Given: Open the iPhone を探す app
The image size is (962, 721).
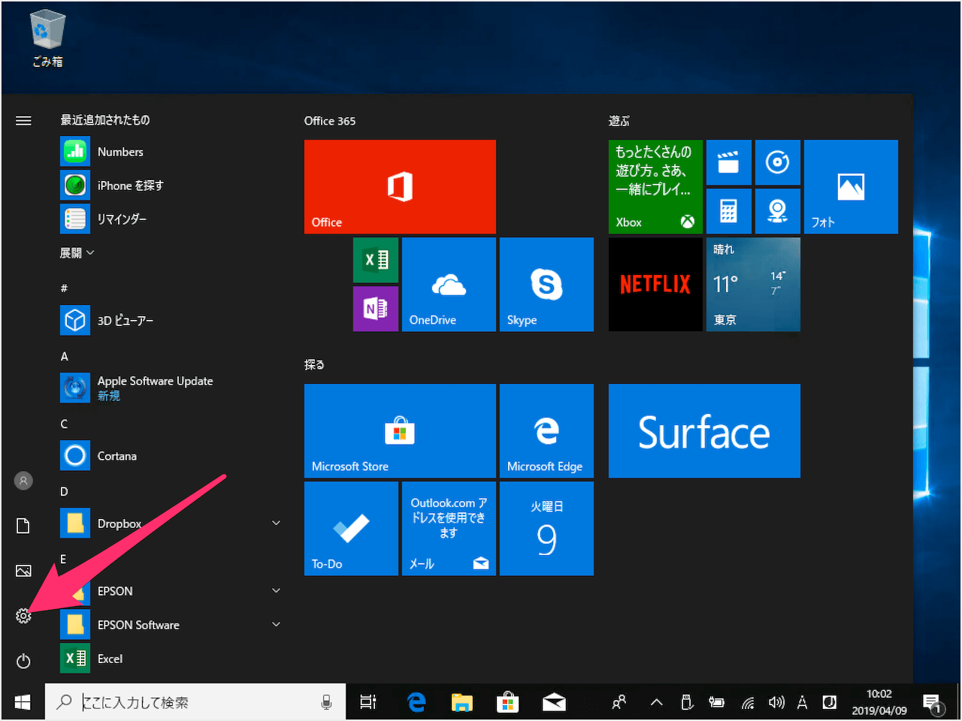Looking at the screenshot, I should [x=112, y=186].
